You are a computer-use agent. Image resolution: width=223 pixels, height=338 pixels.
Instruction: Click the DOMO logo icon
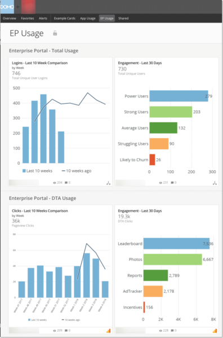pyautogui.click(x=7, y=7)
